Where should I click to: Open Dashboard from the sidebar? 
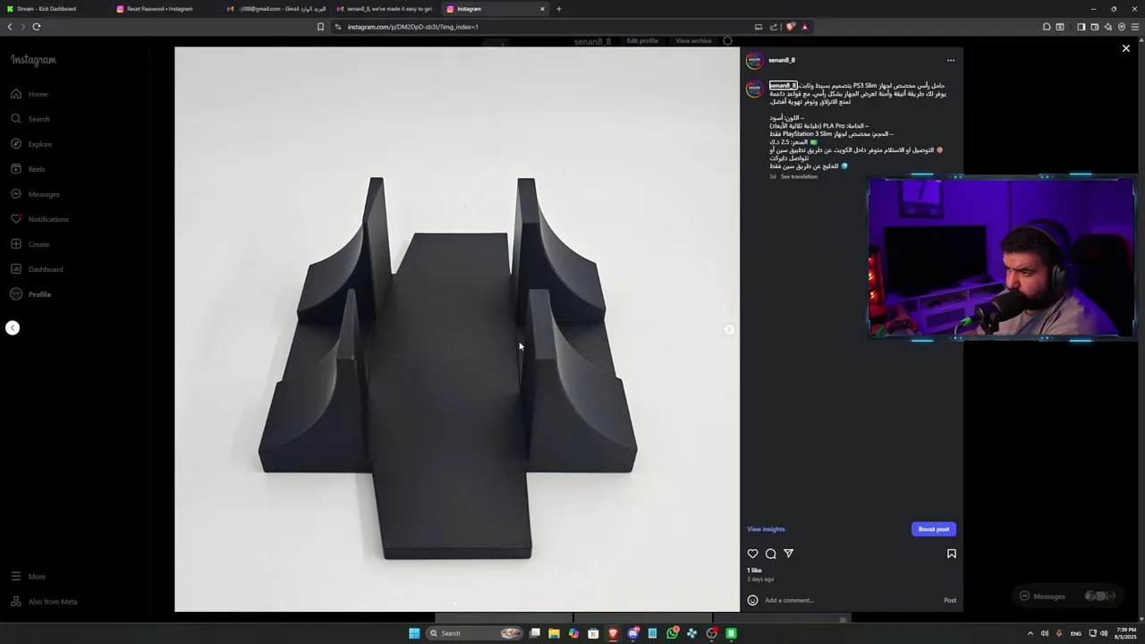tap(37, 269)
